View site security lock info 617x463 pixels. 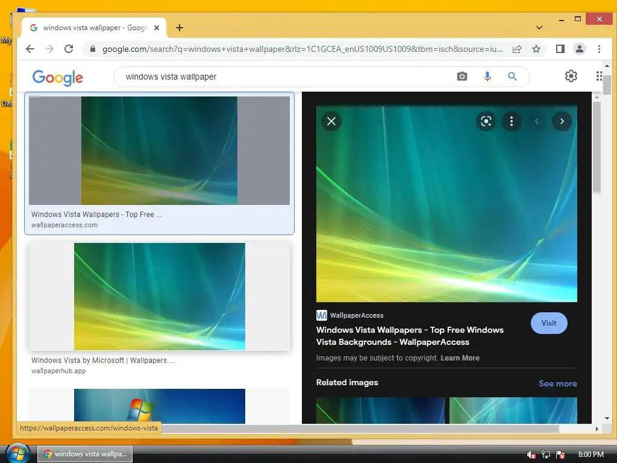pyautogui.click(x=93, y=49)
